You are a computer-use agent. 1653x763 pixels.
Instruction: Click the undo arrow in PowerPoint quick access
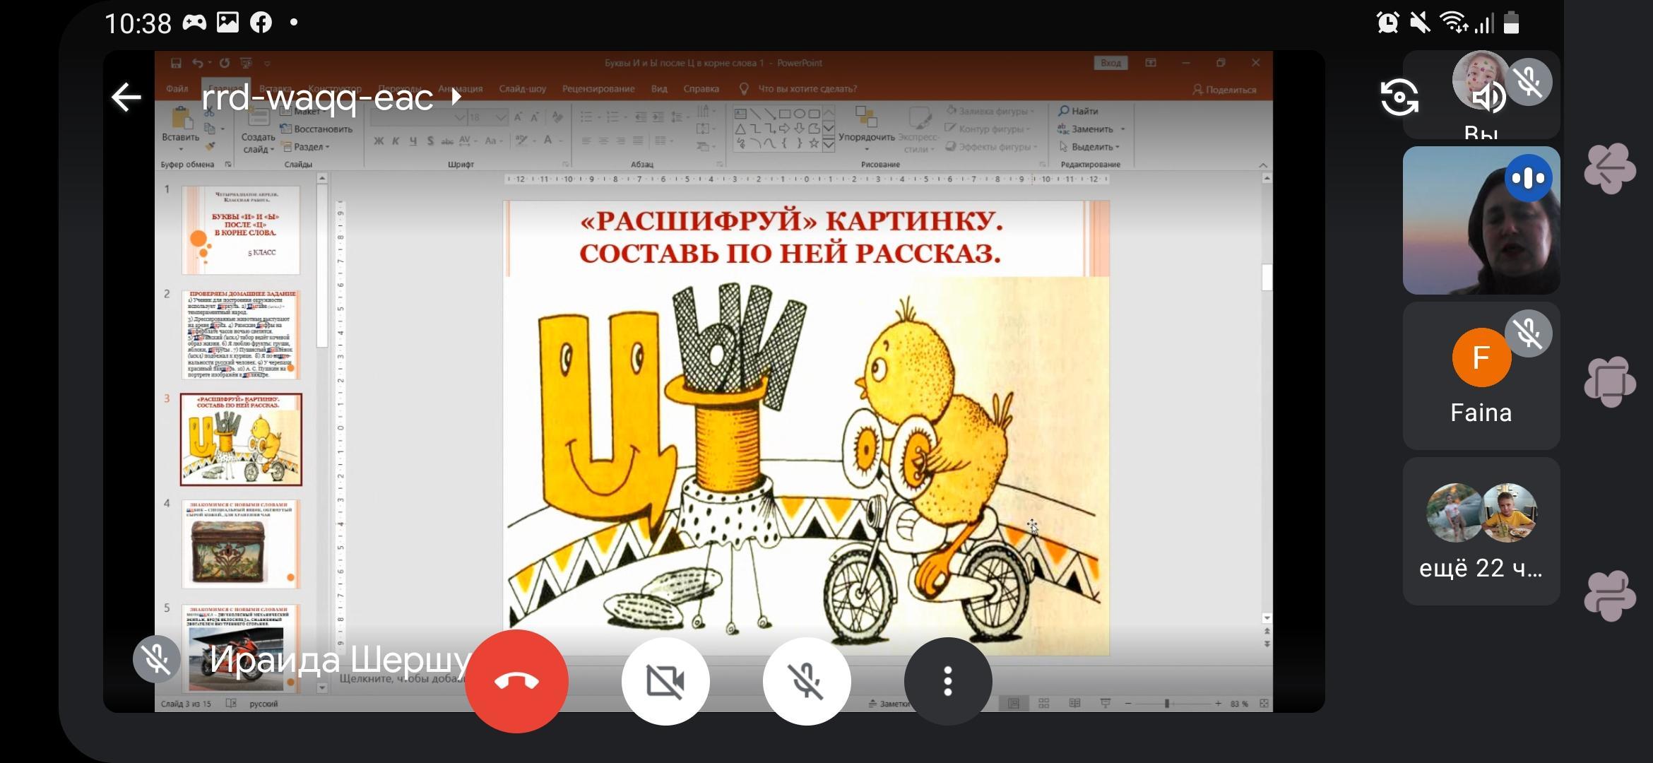click(x=198, y=63)
